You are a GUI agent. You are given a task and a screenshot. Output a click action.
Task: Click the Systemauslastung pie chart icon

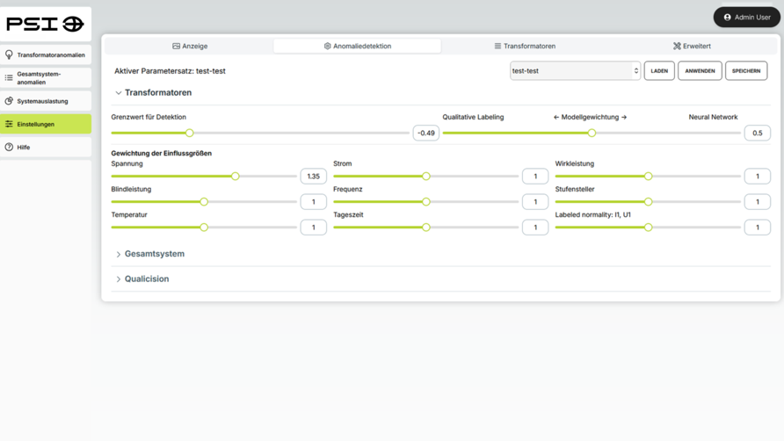10,101
